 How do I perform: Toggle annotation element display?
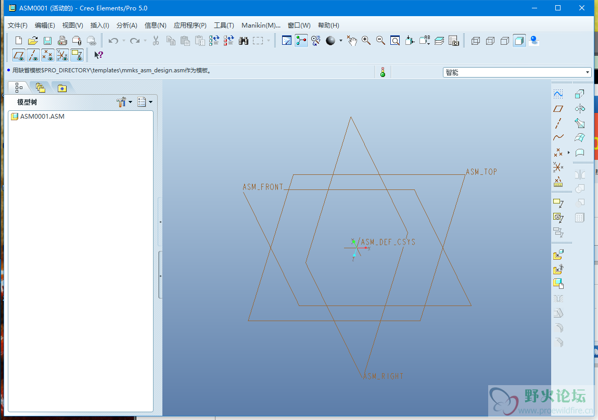[77, 55]
